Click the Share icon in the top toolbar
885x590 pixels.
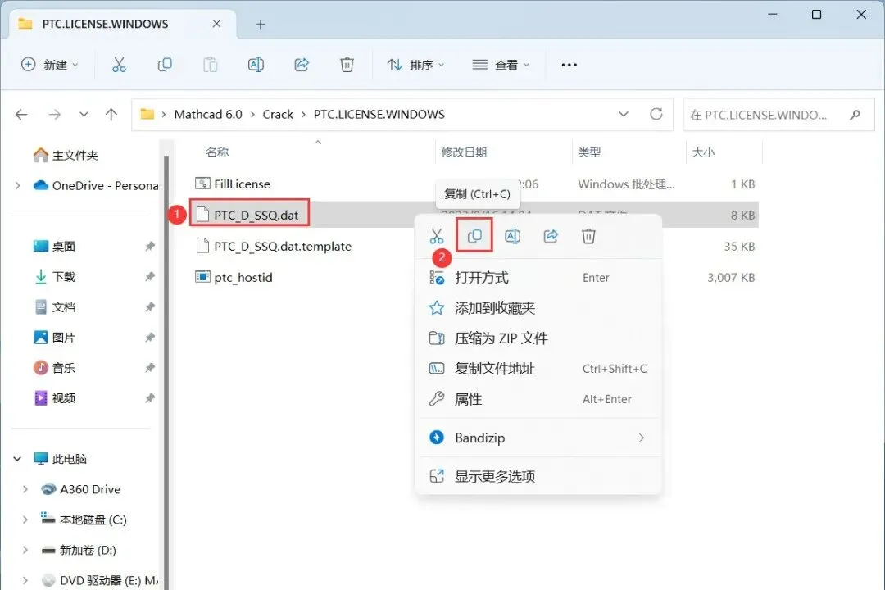coord(302,65)
